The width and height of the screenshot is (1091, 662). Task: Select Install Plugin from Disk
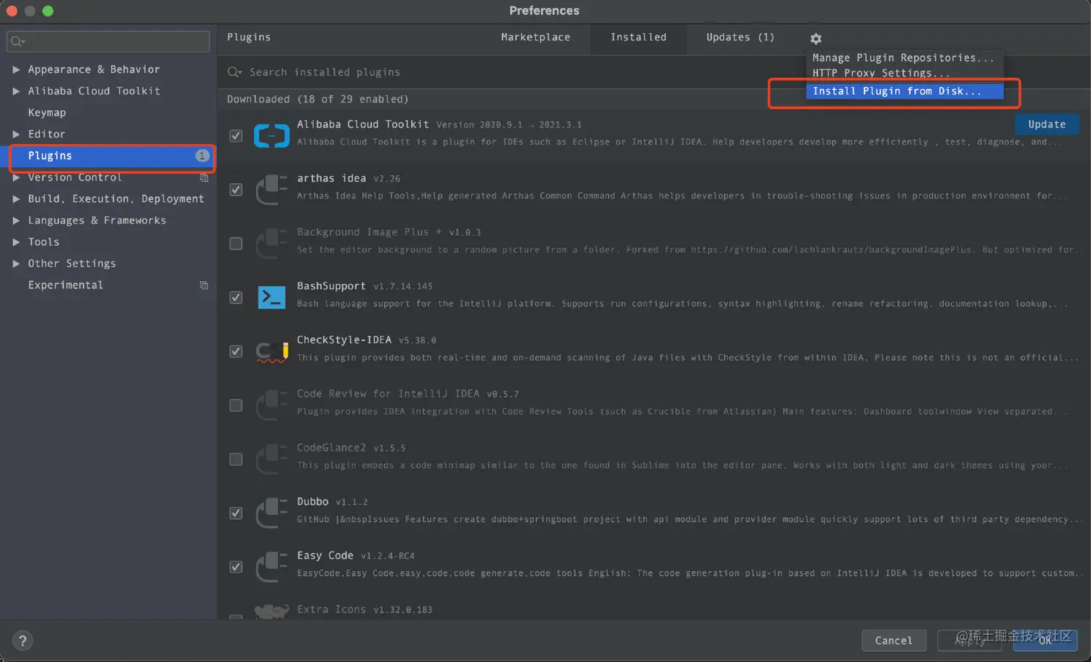pyautogui.click(x=903, y=91)
